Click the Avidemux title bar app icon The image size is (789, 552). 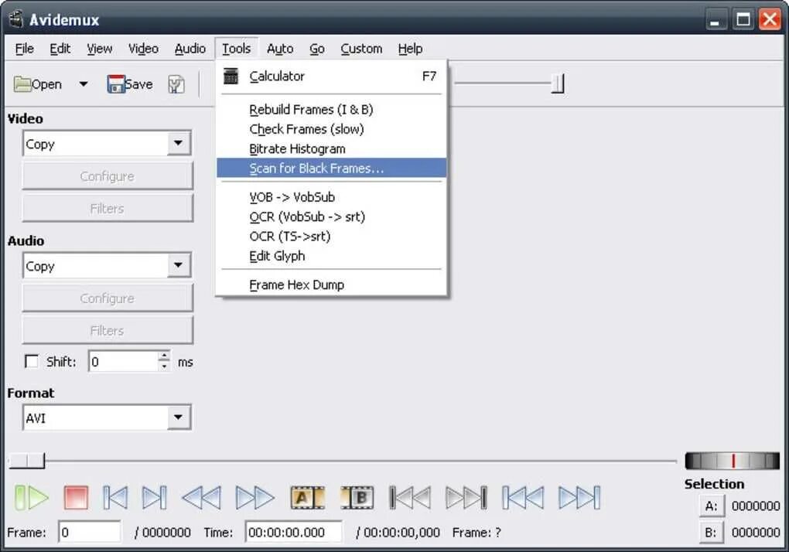tap(16, 19)
